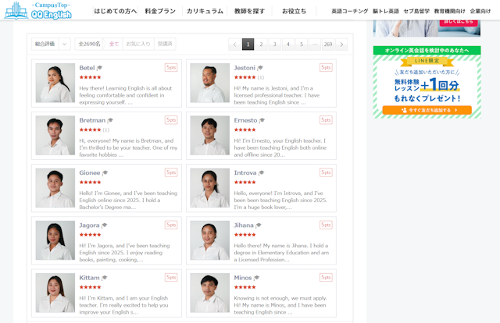Open 企業向け link
This screenshot has width=500, height=323.
(x=480, y=11)
